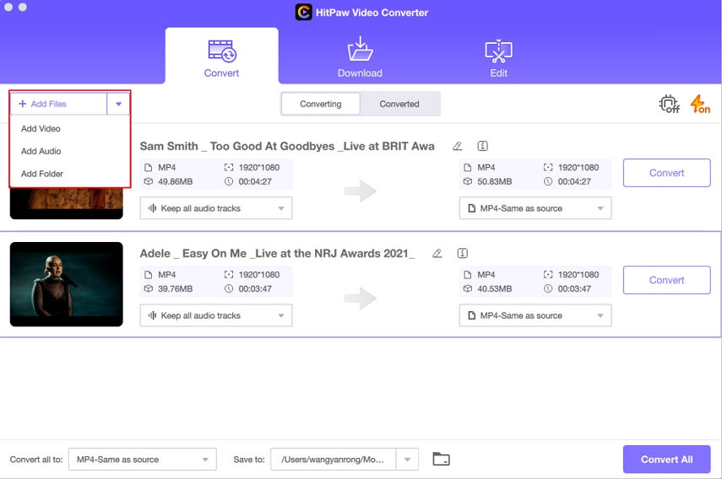
Task: Click the 40.53MB output size value
Action: tap(495, 288)
